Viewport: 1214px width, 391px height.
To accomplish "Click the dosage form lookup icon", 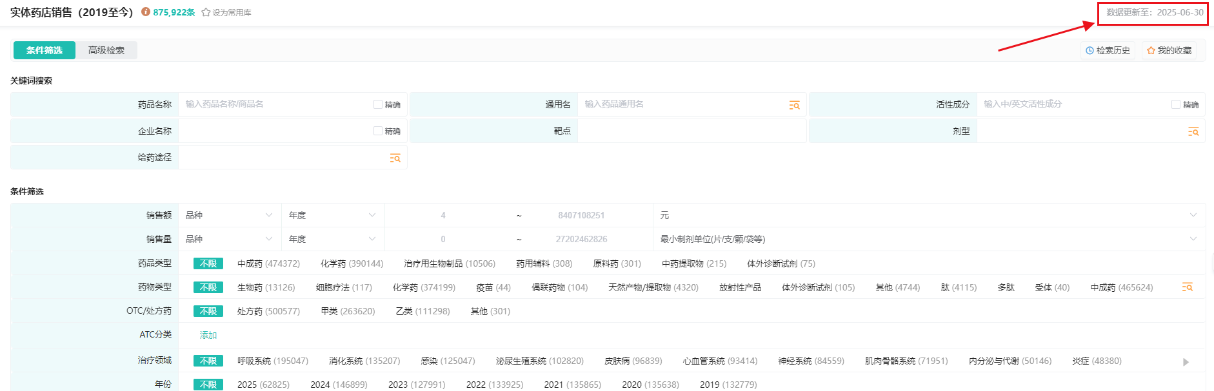I will (1193, 131).
